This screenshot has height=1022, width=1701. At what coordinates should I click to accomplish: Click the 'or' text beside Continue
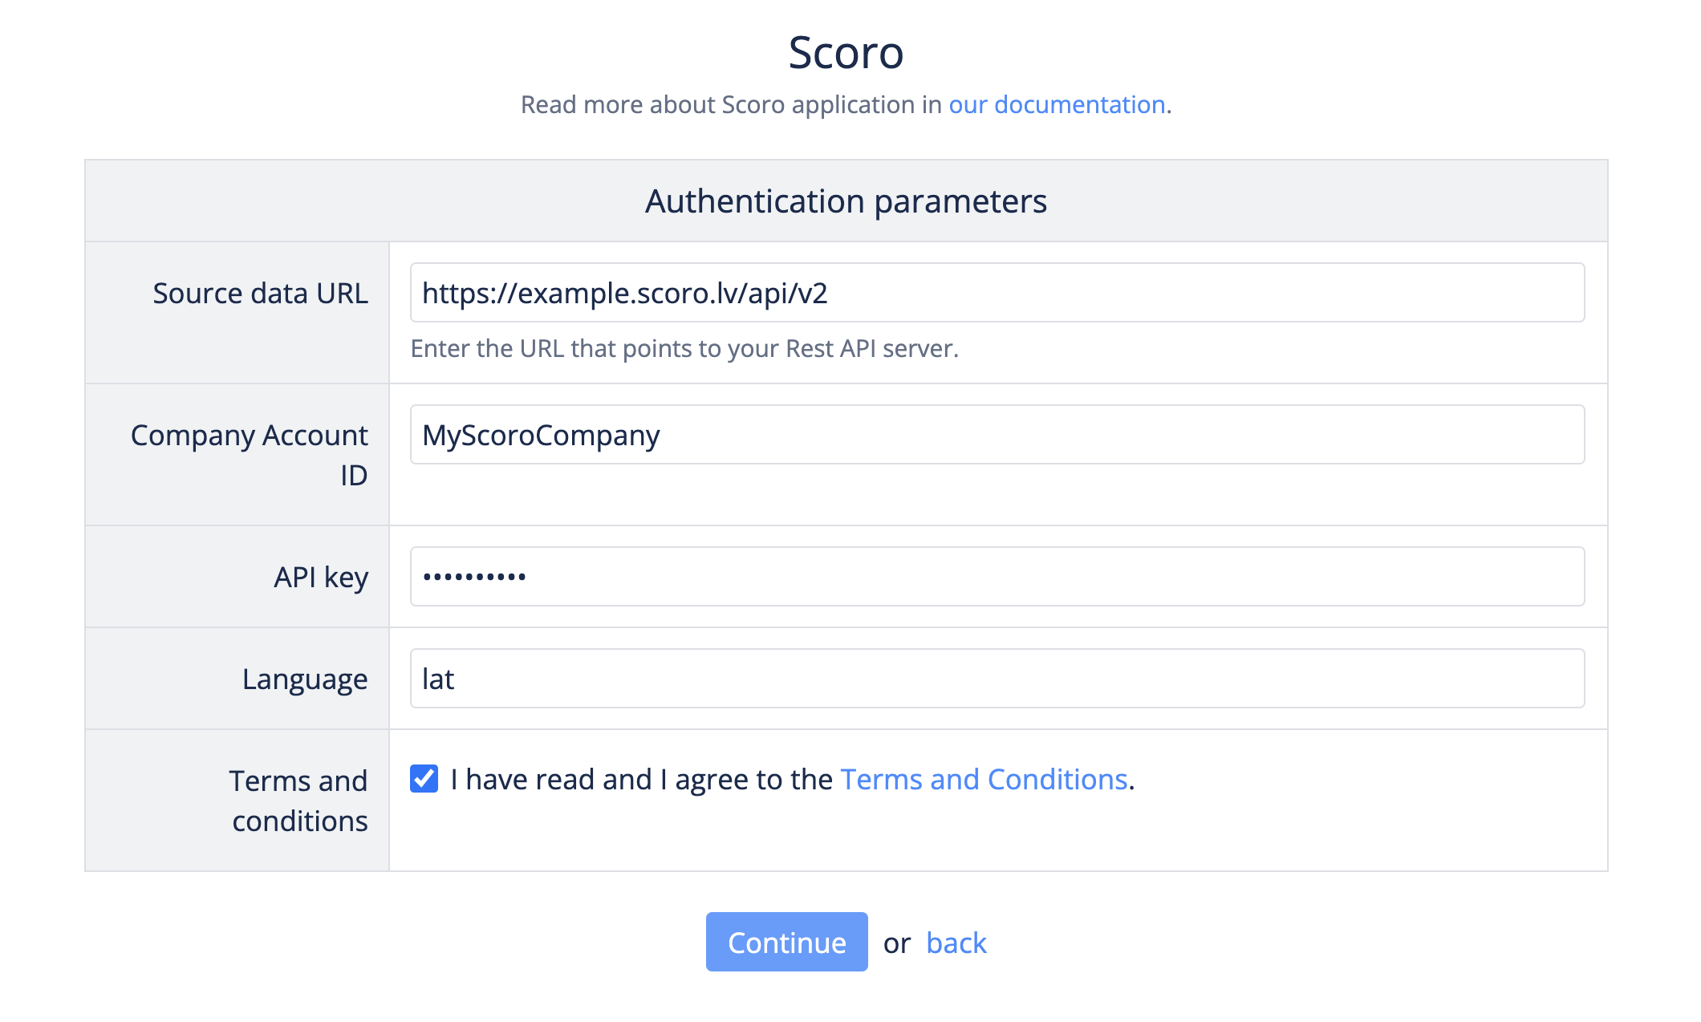click(896, 943)
